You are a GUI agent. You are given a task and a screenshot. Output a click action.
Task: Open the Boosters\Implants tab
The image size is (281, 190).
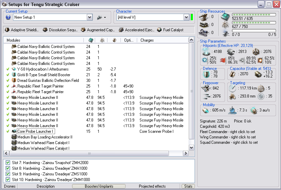99,186
